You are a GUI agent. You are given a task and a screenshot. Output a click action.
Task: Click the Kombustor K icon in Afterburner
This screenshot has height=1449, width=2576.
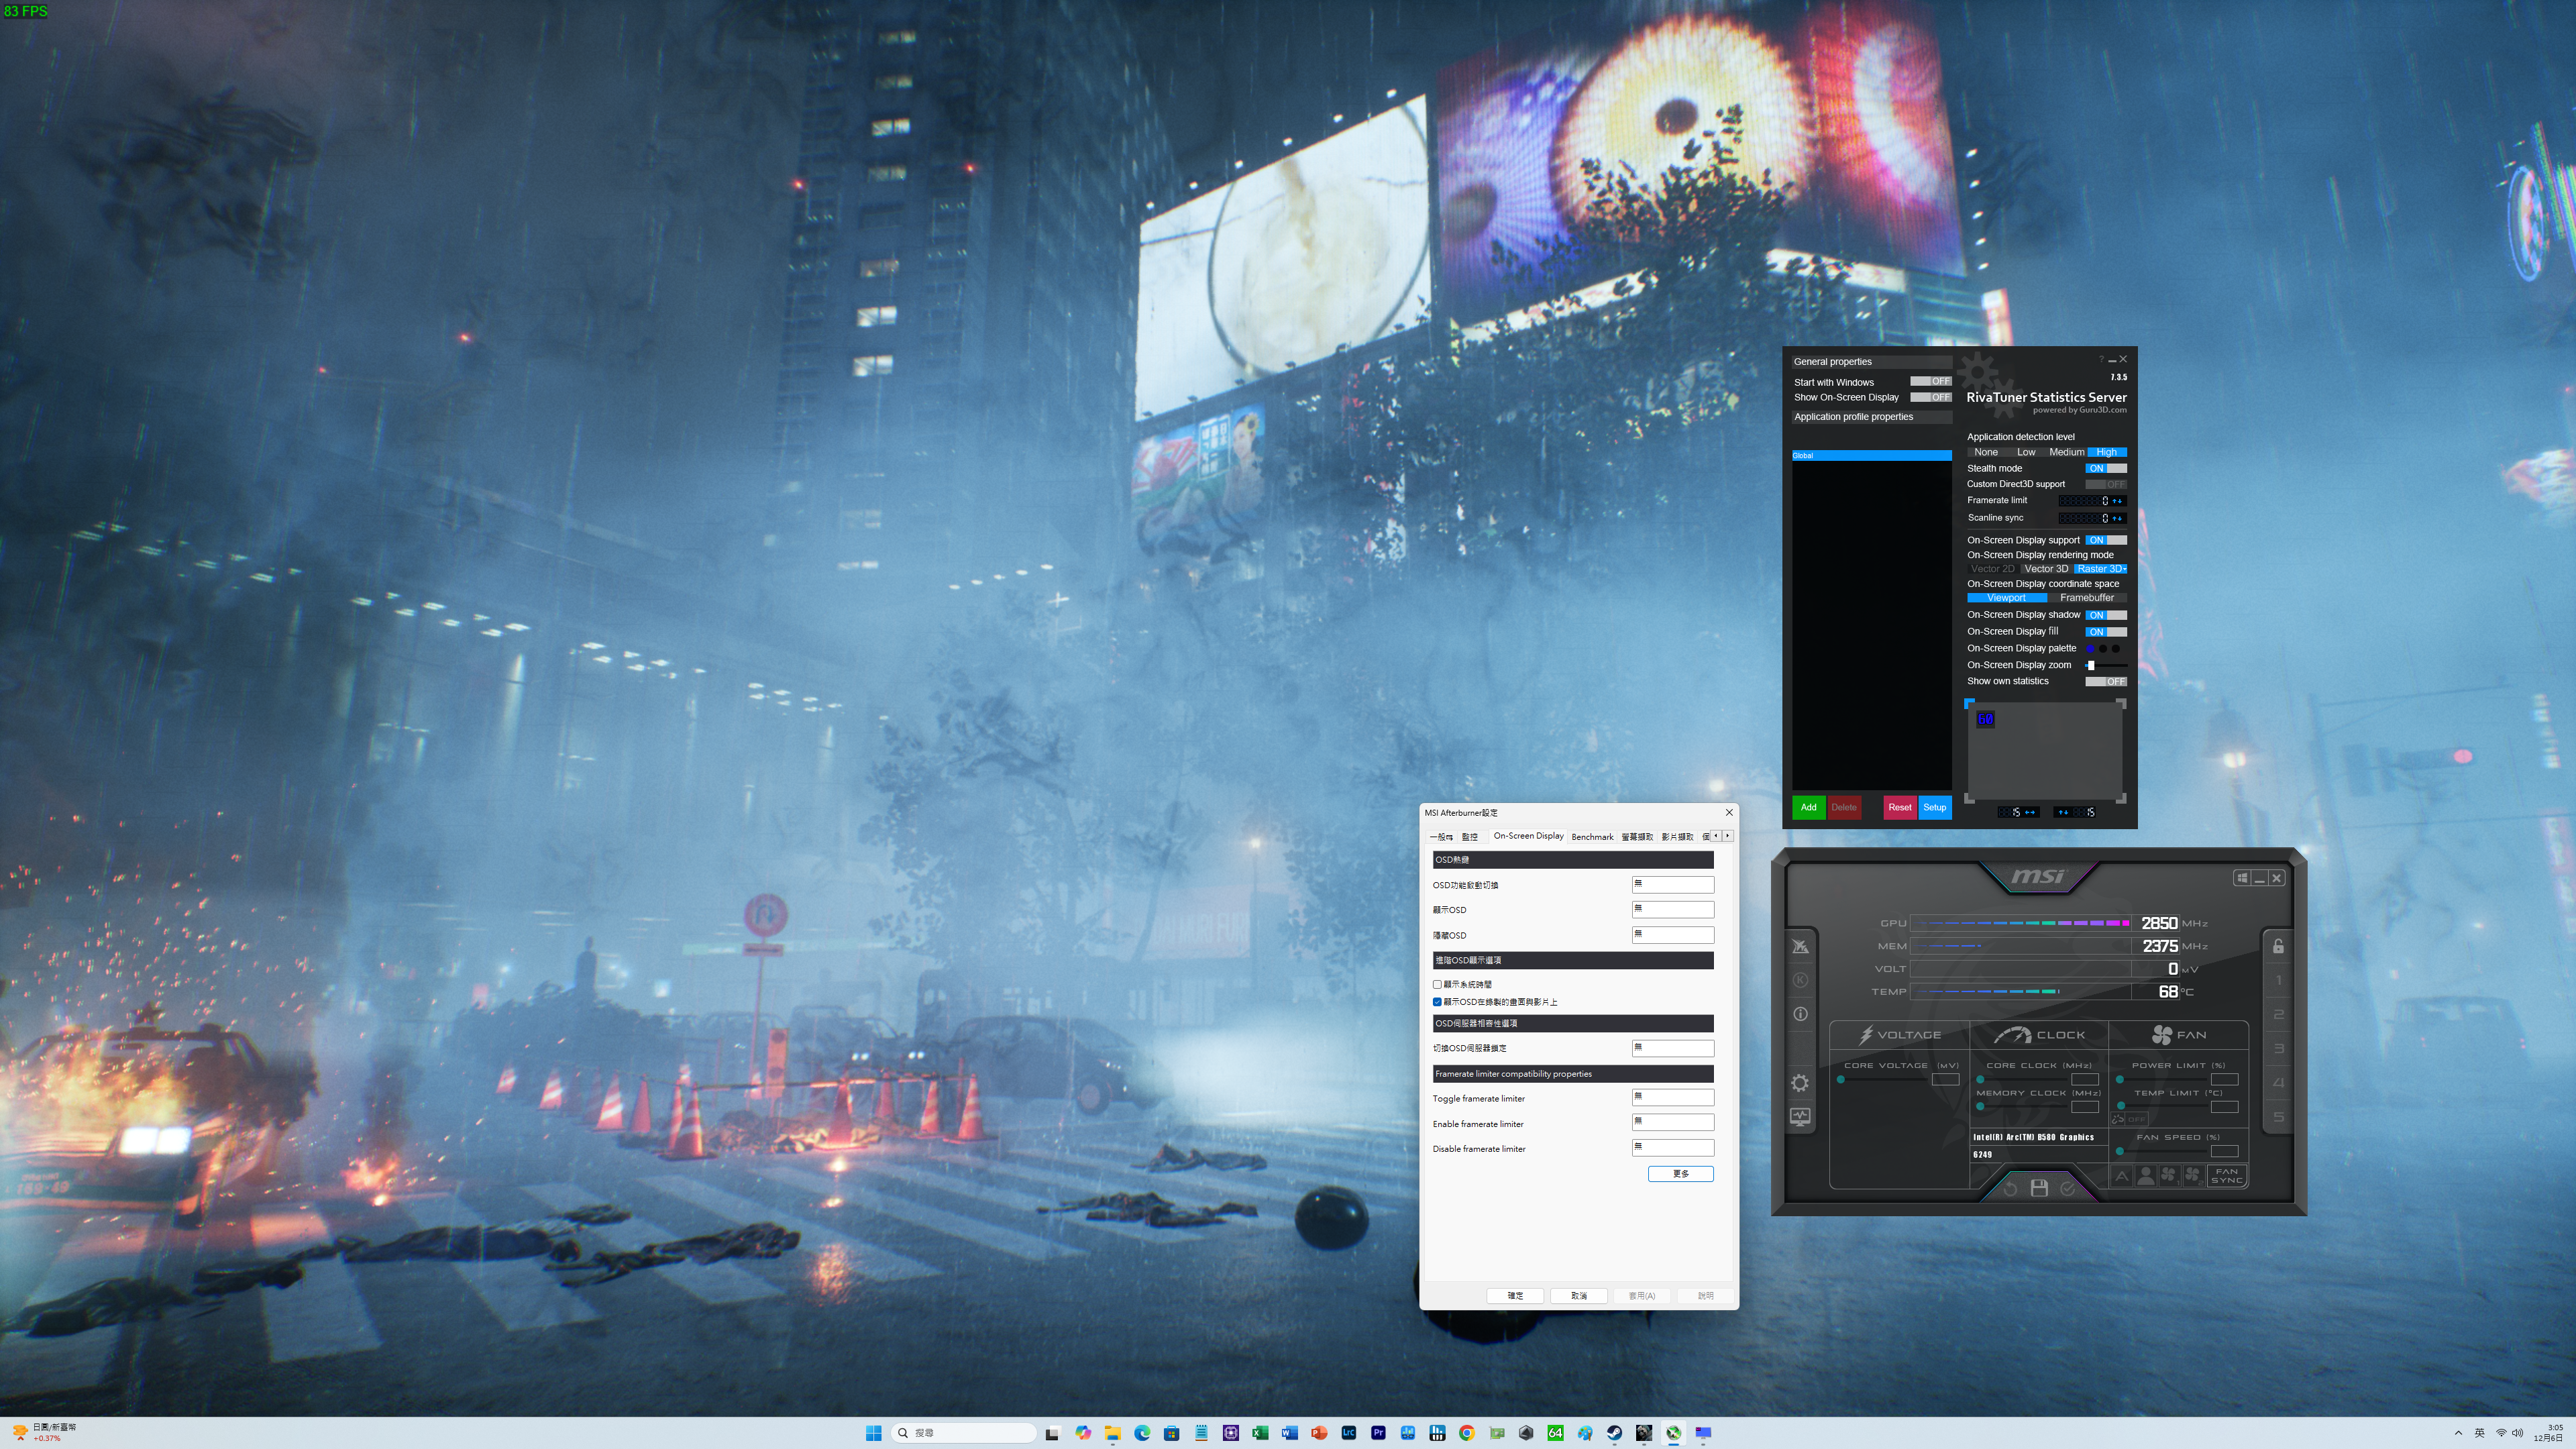click(1800, 980)
